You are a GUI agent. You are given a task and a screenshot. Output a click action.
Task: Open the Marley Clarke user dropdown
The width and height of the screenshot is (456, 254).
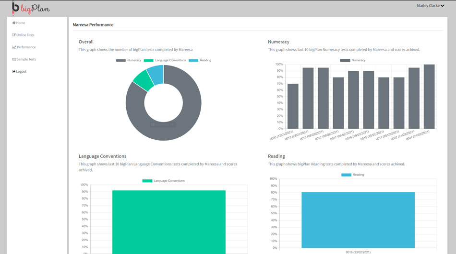pos(430,6)
